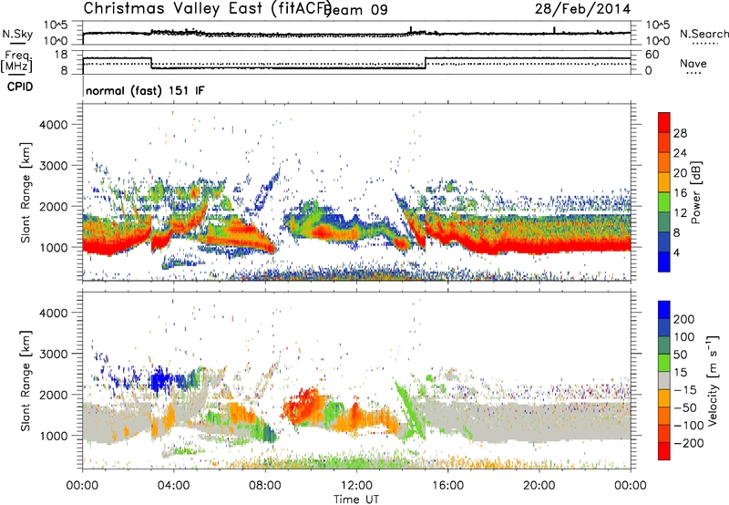Click the blue bottom of power color bar
The width and height of the screenshot is (729, 505).
tap(664, 262)
